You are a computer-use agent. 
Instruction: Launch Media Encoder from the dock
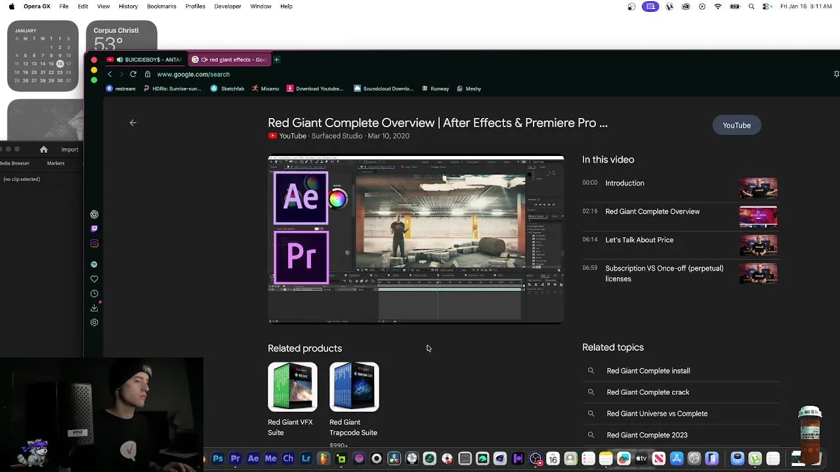point(270,459)
